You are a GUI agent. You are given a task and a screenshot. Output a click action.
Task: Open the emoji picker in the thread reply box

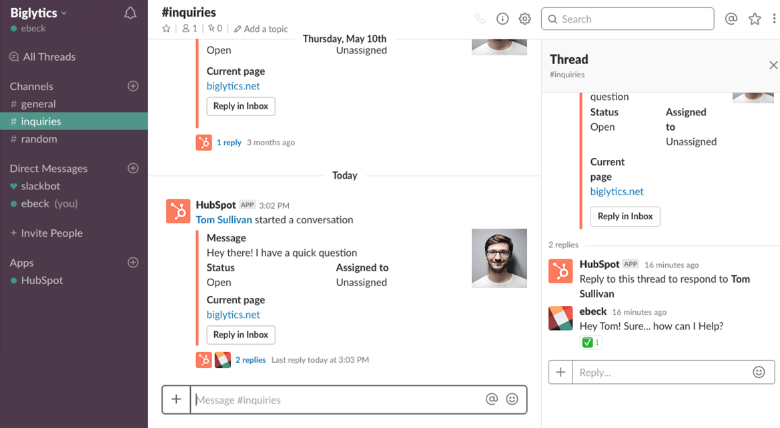click(x=760, y=372)
